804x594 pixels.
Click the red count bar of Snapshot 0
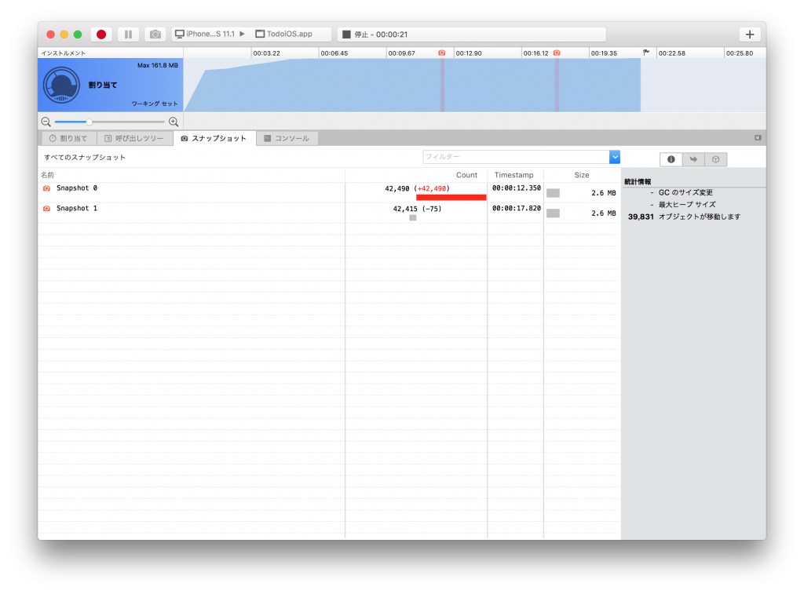pos(451,197)
